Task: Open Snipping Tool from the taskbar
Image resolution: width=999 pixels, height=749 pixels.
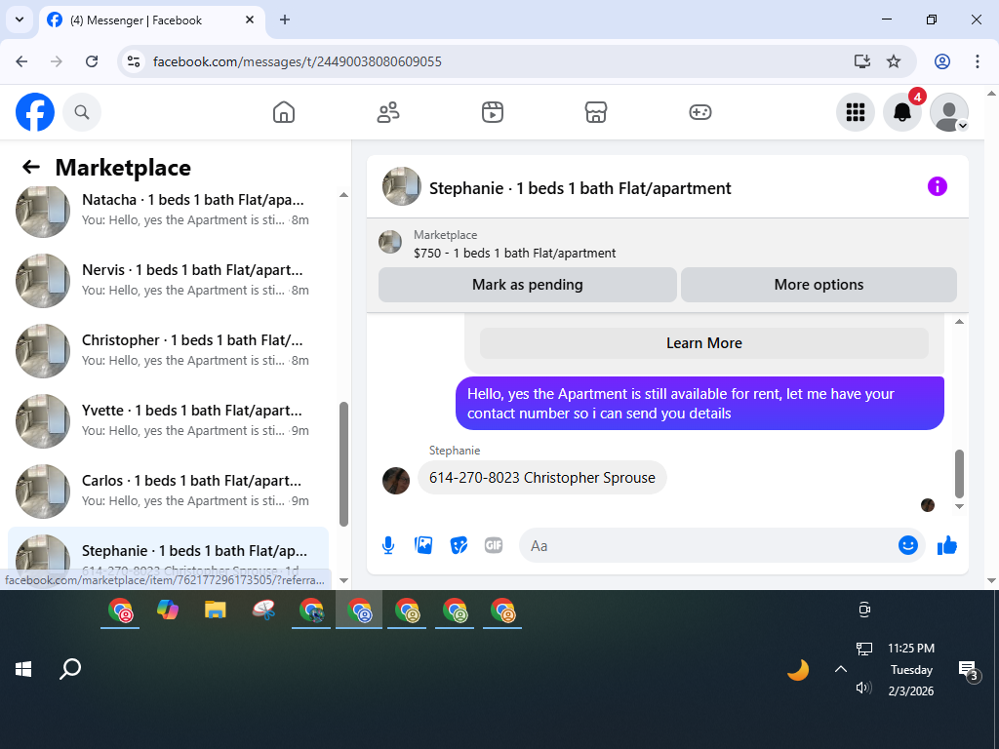Action: click(x=263, y=611)
